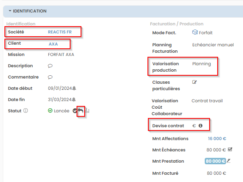Click the revert status arrow icon
Viewport: 243px width, 182px height.
tap(81, 111)
